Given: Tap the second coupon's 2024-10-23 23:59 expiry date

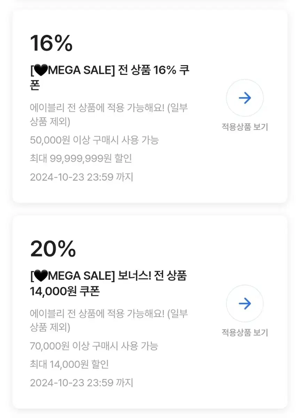Looking at the screenshot, I should (x=81, y=383).
